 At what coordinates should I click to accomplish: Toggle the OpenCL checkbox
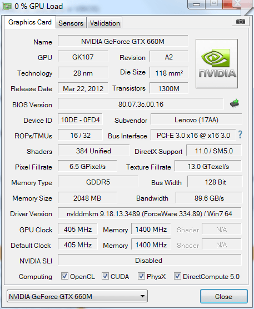pyautogui.click(x=64, y=276)
